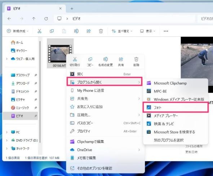Open the toolbar three-dots more menu
The image size is (213, 176).
[166, 31]
